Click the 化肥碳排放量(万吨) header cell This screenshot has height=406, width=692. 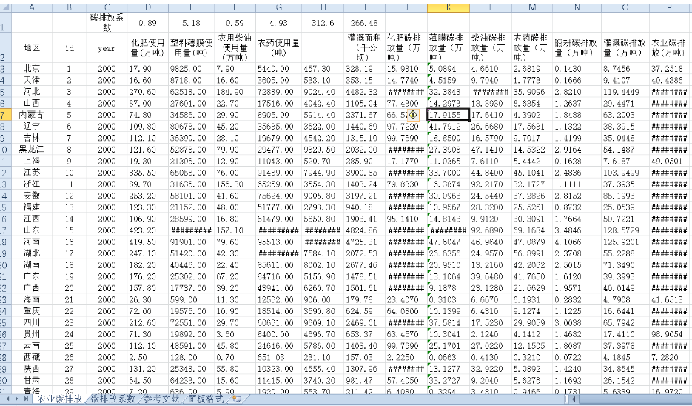[406, 47]
